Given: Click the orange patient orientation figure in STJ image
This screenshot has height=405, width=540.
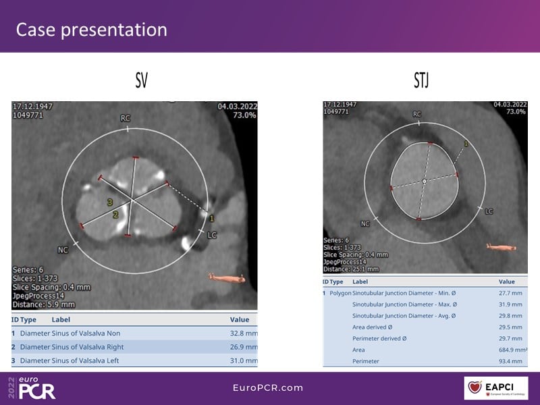Looking at the screenshot, I should pos(501,248).
